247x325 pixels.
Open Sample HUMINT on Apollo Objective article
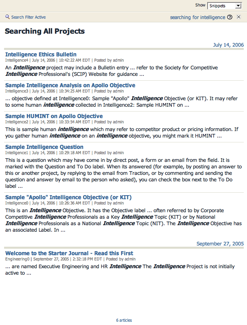(54, 116)
